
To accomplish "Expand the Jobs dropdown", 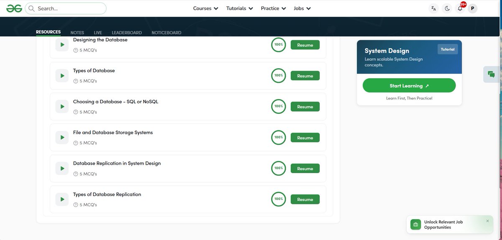I will tap(302, 8).
